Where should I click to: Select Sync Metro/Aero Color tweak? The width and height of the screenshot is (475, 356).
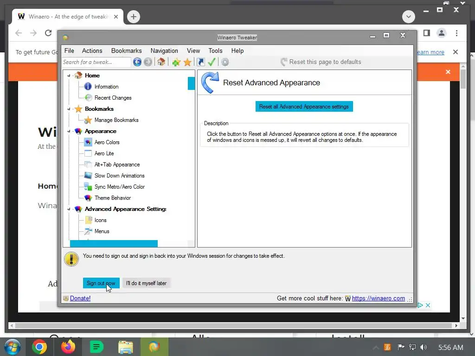tap(120, 187)
